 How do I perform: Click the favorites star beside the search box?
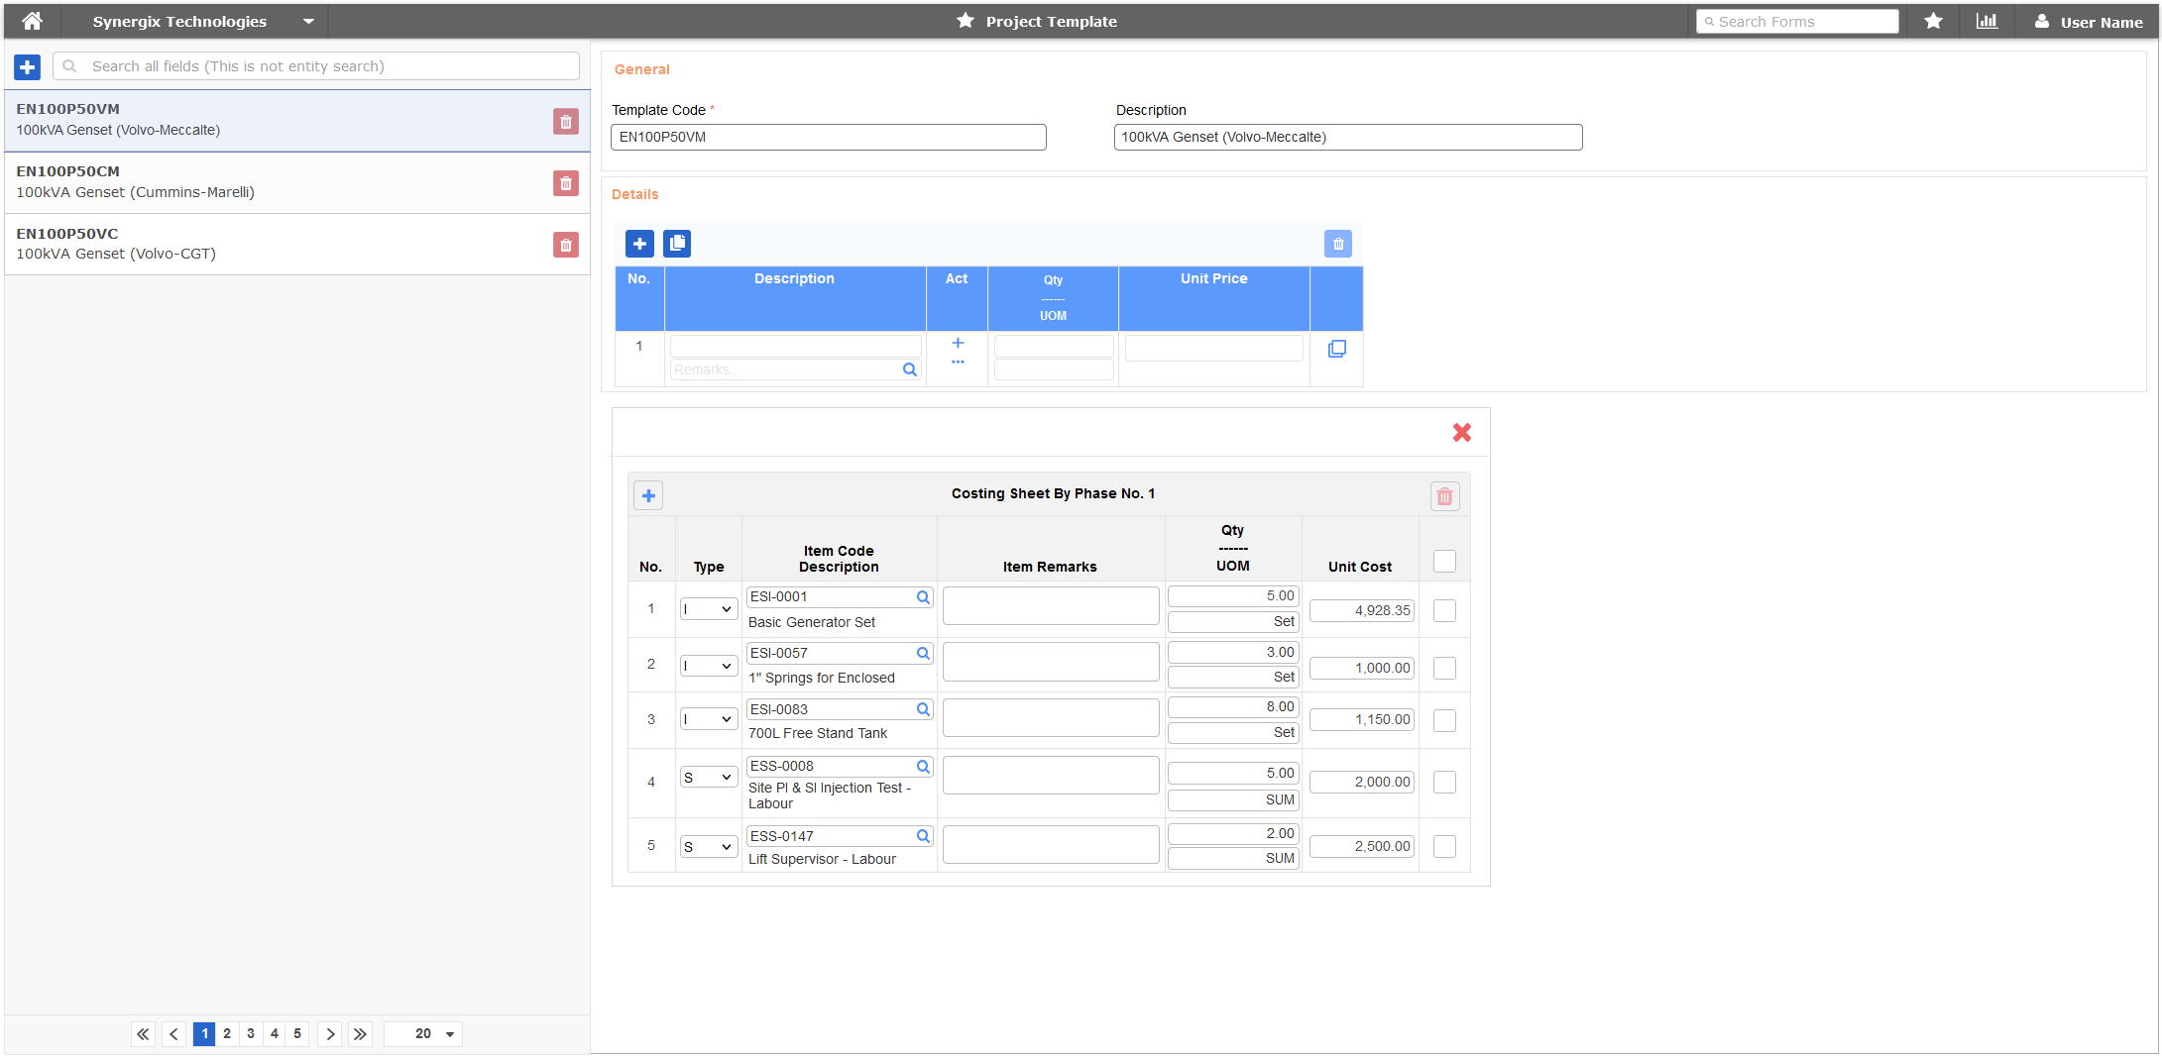1932,21
